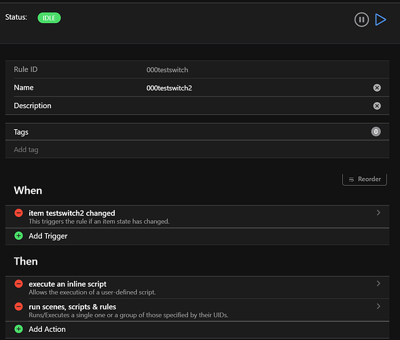Click the IDLE status badge
Image resolution: width=400 pixels, height=340 pixels.
pos(49,18)
